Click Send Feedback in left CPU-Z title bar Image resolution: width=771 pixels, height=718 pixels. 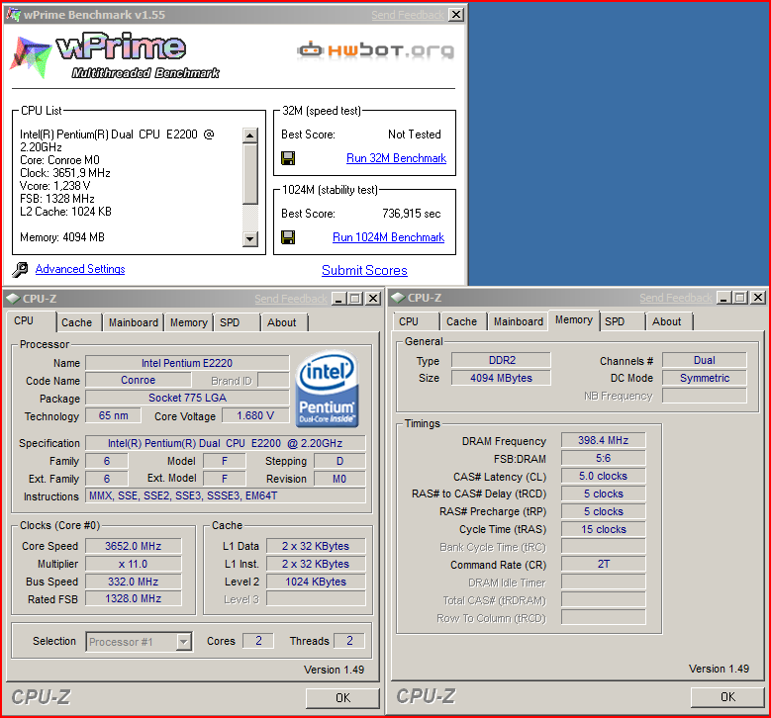pyautogui.click(x=291, y=299)
